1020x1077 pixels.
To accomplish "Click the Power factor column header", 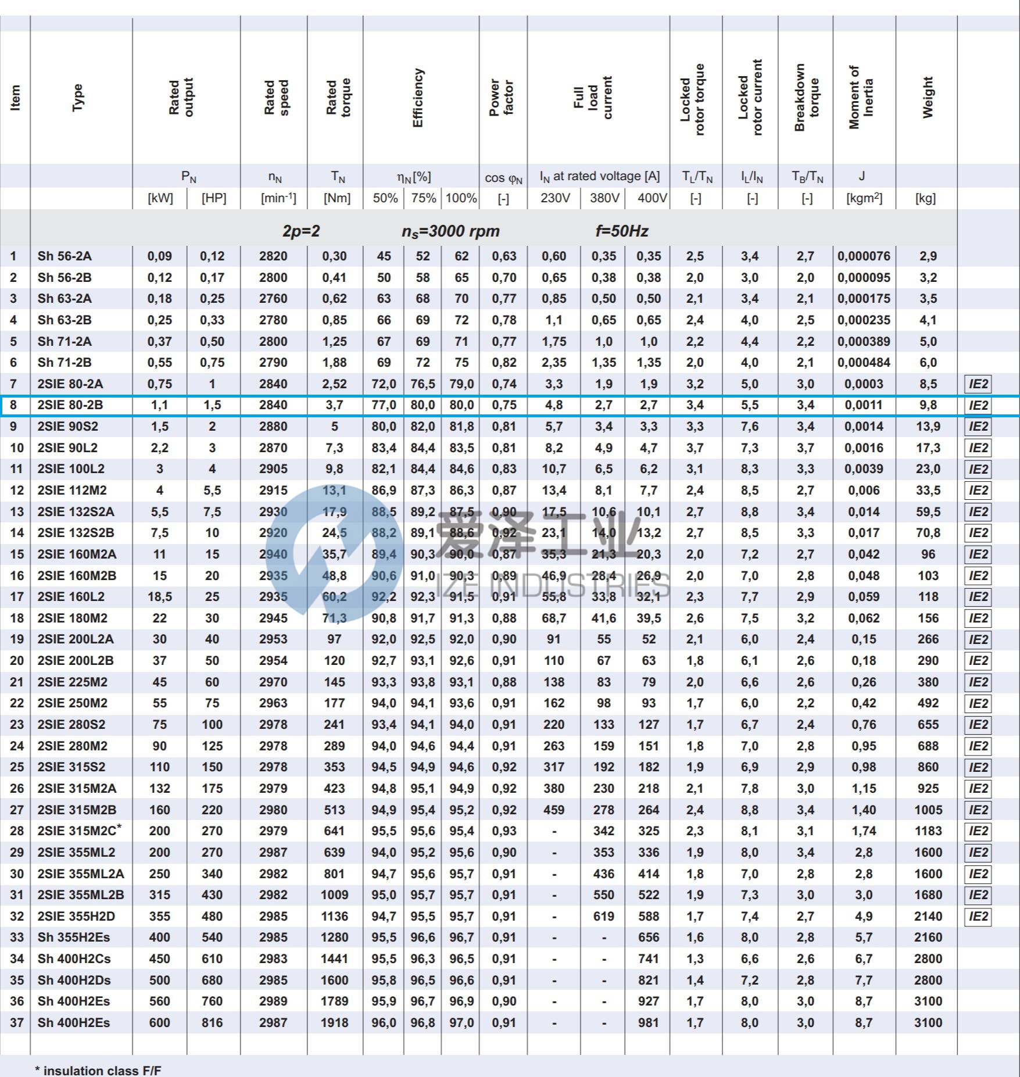I will coord(501,98).
